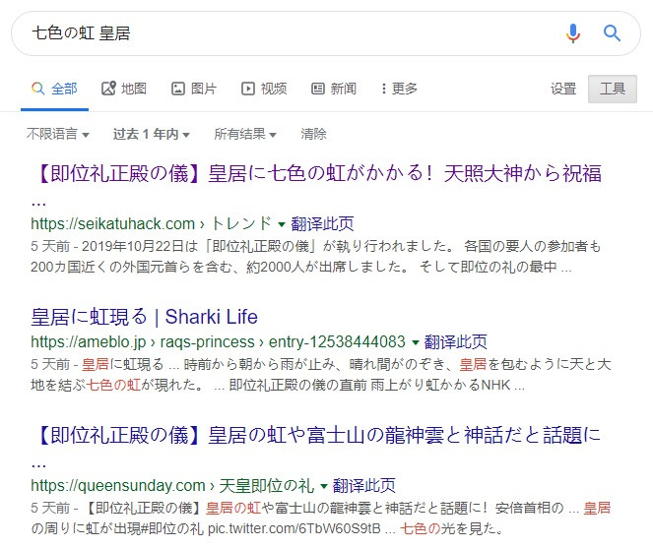Click the map icon in 地图 tab

[x=108, y=89]
